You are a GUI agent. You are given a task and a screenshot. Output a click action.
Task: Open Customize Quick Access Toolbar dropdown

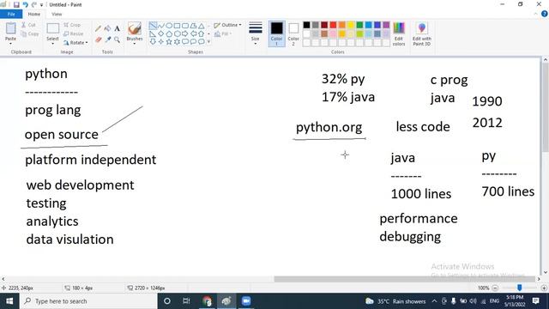[x=42, y=5]
